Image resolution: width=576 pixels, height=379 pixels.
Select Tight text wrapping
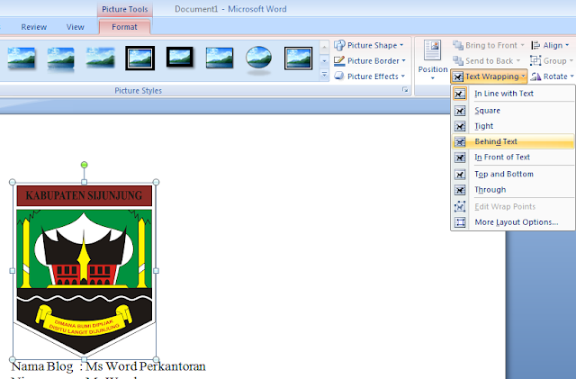pyautogui.click(x=513, y=126)
